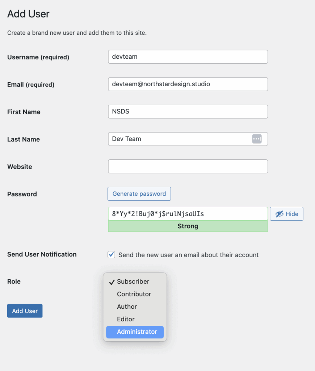Select Administrator from the Role dropdown

coord(135,332)
